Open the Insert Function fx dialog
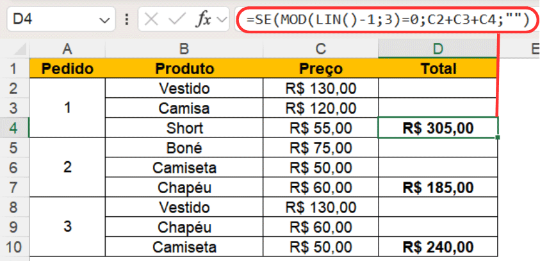The width and height of the screenshot is (540, 261). coord(204,20)
